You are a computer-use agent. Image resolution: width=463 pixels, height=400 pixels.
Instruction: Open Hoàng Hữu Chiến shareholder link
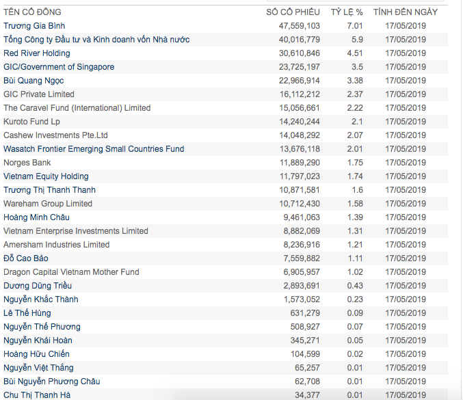pyautogui.click(x=37, y=354)
